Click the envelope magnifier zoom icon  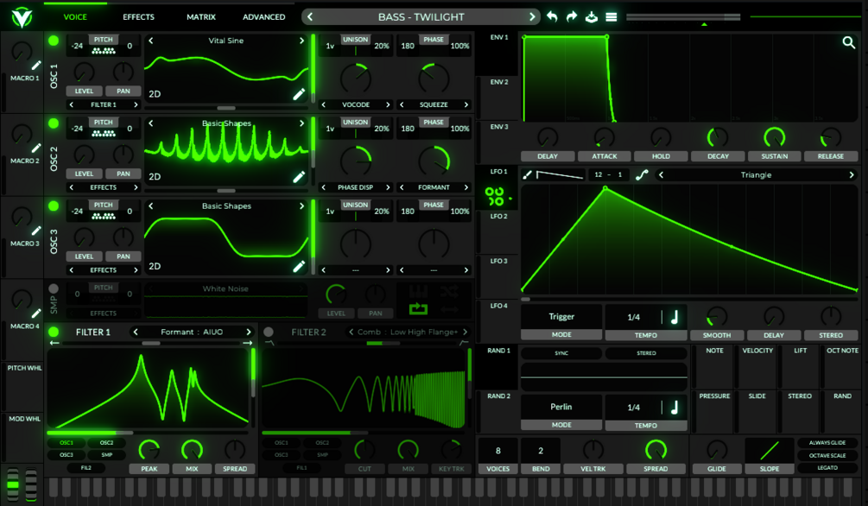tap(848, 42)
